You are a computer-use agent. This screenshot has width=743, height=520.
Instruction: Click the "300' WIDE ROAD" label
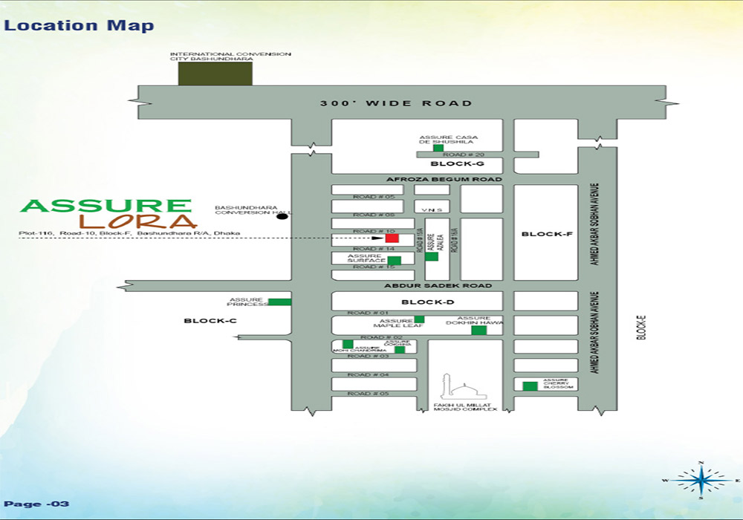click(x=396, y=103)
